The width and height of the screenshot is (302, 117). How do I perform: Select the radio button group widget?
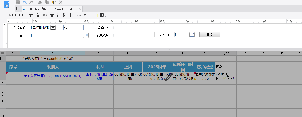pos(59,15)
